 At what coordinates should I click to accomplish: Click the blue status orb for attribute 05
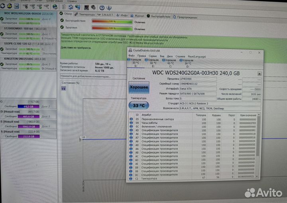click(131, 119)
